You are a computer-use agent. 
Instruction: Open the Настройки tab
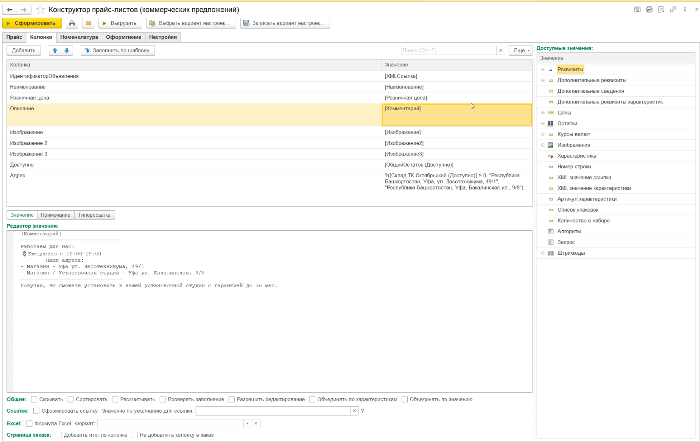(x=163, y=37)
